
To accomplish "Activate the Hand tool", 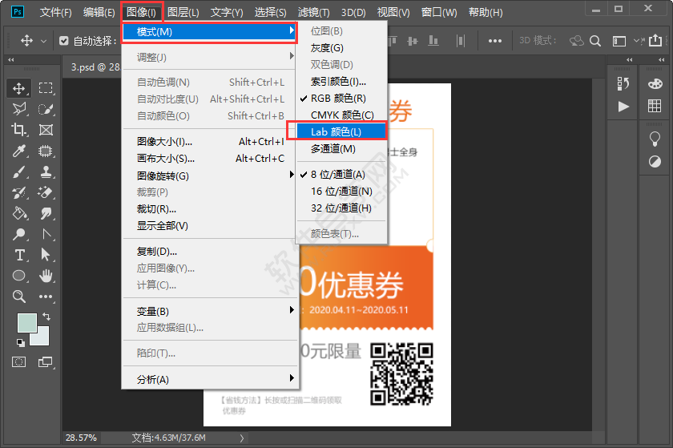I will [x=46, y=276].
